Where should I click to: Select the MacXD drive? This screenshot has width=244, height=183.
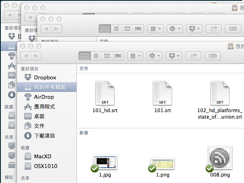click(x=42, y=156)
